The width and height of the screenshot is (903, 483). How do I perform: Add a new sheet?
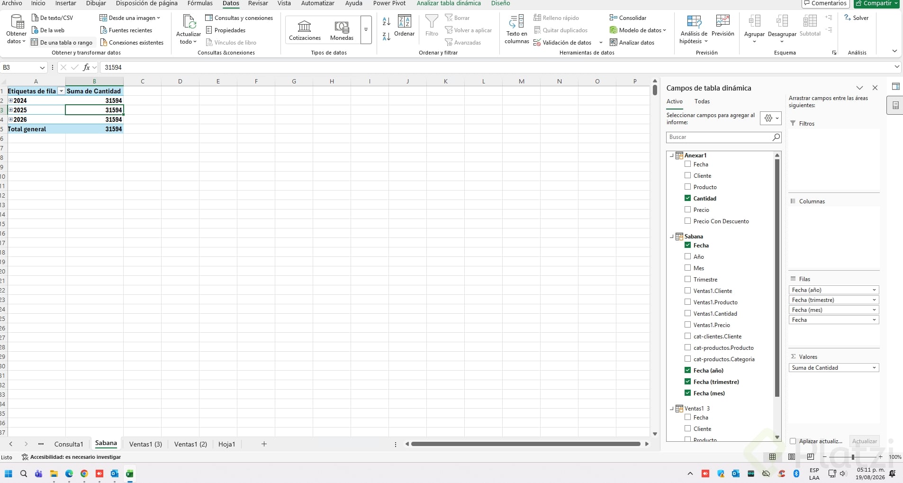coord(264,444)
